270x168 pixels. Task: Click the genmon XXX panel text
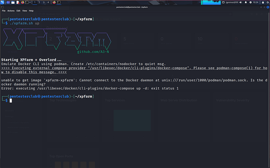(232, 2)
